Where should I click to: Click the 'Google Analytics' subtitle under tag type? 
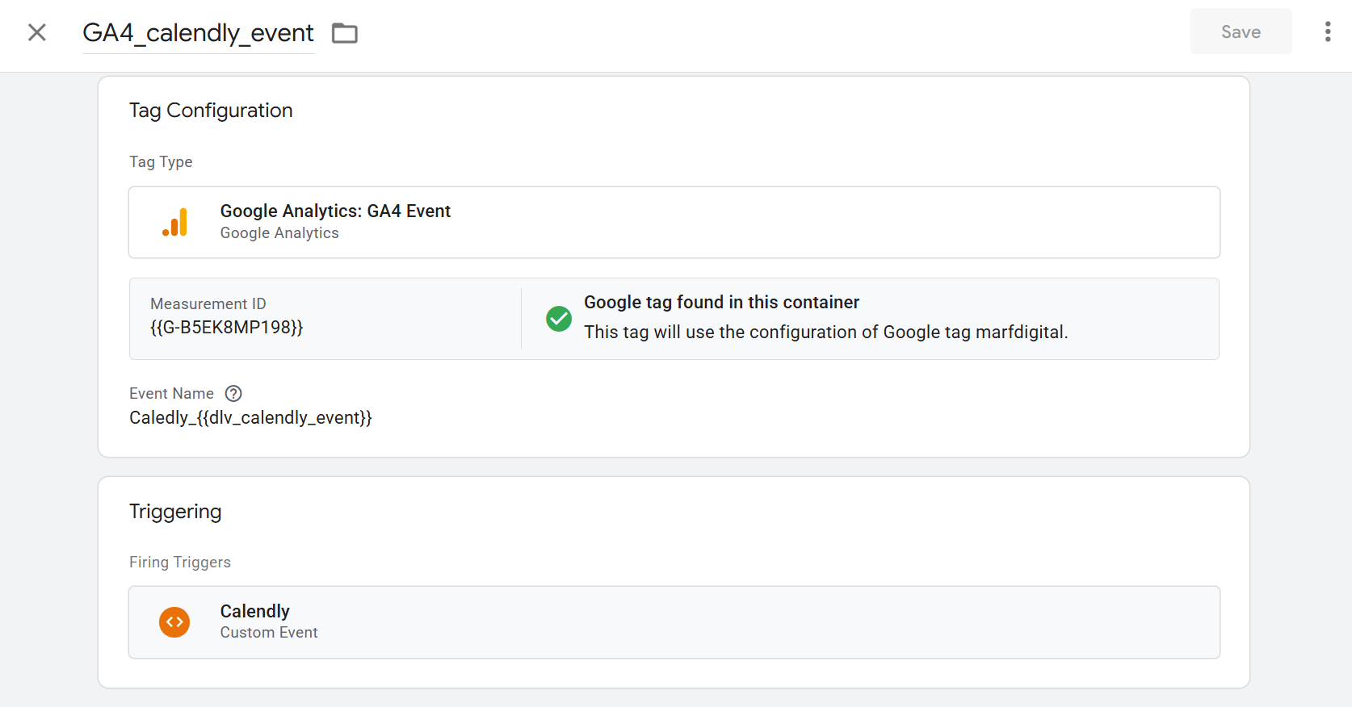pos(279,233)
